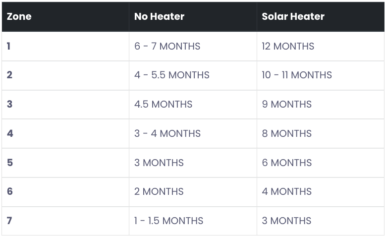Screen dimensions: 386x237
Task: Select the Zone 2 row label
Action: (x=9, y=75)
